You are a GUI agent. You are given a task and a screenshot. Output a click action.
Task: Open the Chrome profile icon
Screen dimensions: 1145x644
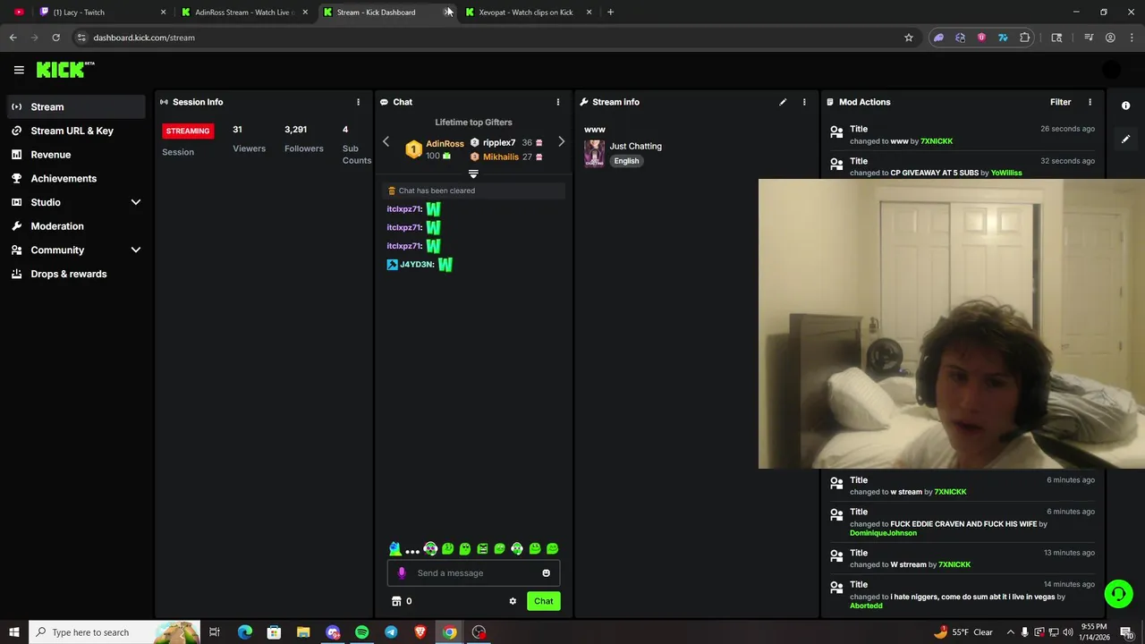[x=1110, y=38]
